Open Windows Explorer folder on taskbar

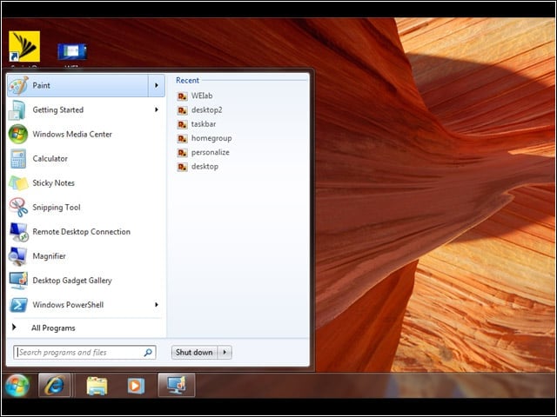click(x=97, y=386)
